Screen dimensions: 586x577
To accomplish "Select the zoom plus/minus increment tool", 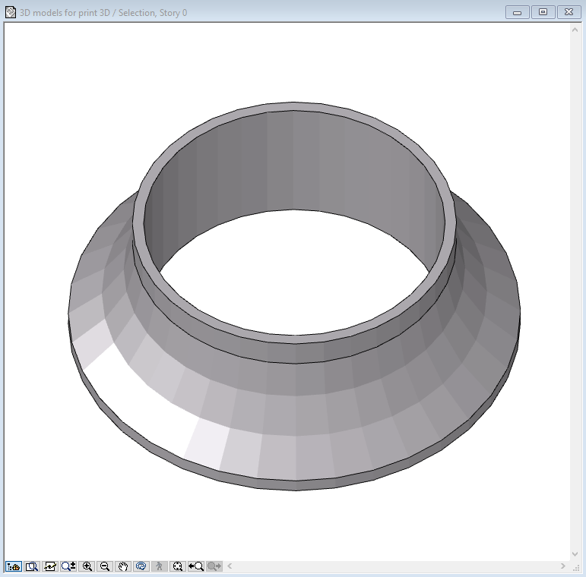I will 68,566.
